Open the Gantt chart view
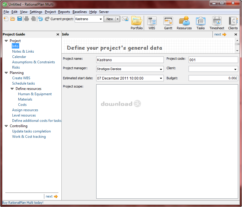The width and height of the screenshot is (242, 207). coord(168,23)
